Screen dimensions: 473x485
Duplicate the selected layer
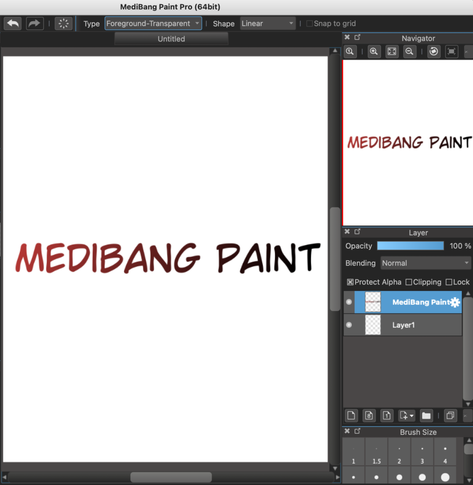click(x=450, y=415)
